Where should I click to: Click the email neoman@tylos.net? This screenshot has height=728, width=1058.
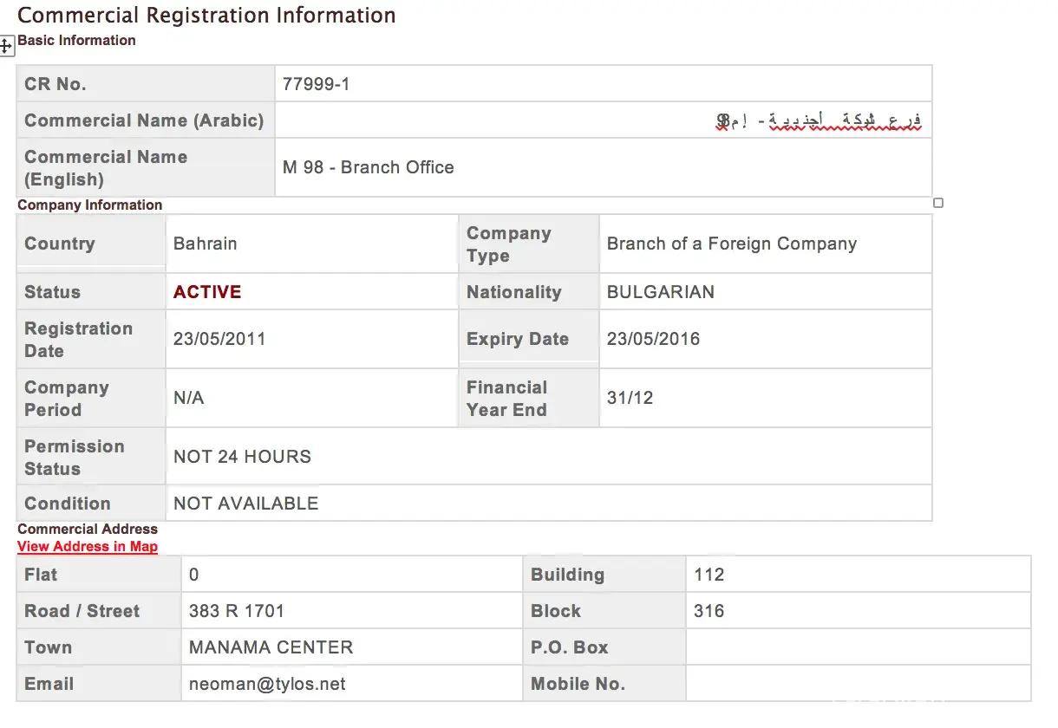point(267,684)
